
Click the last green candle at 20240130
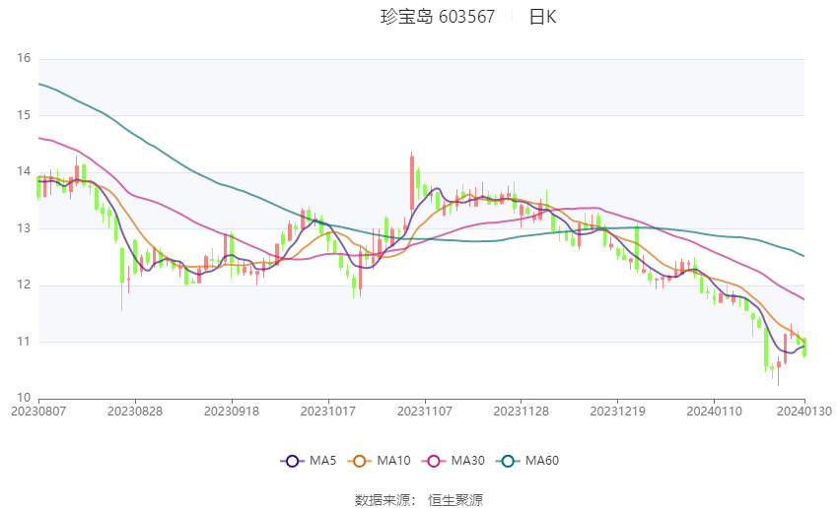tap(804, 348)
